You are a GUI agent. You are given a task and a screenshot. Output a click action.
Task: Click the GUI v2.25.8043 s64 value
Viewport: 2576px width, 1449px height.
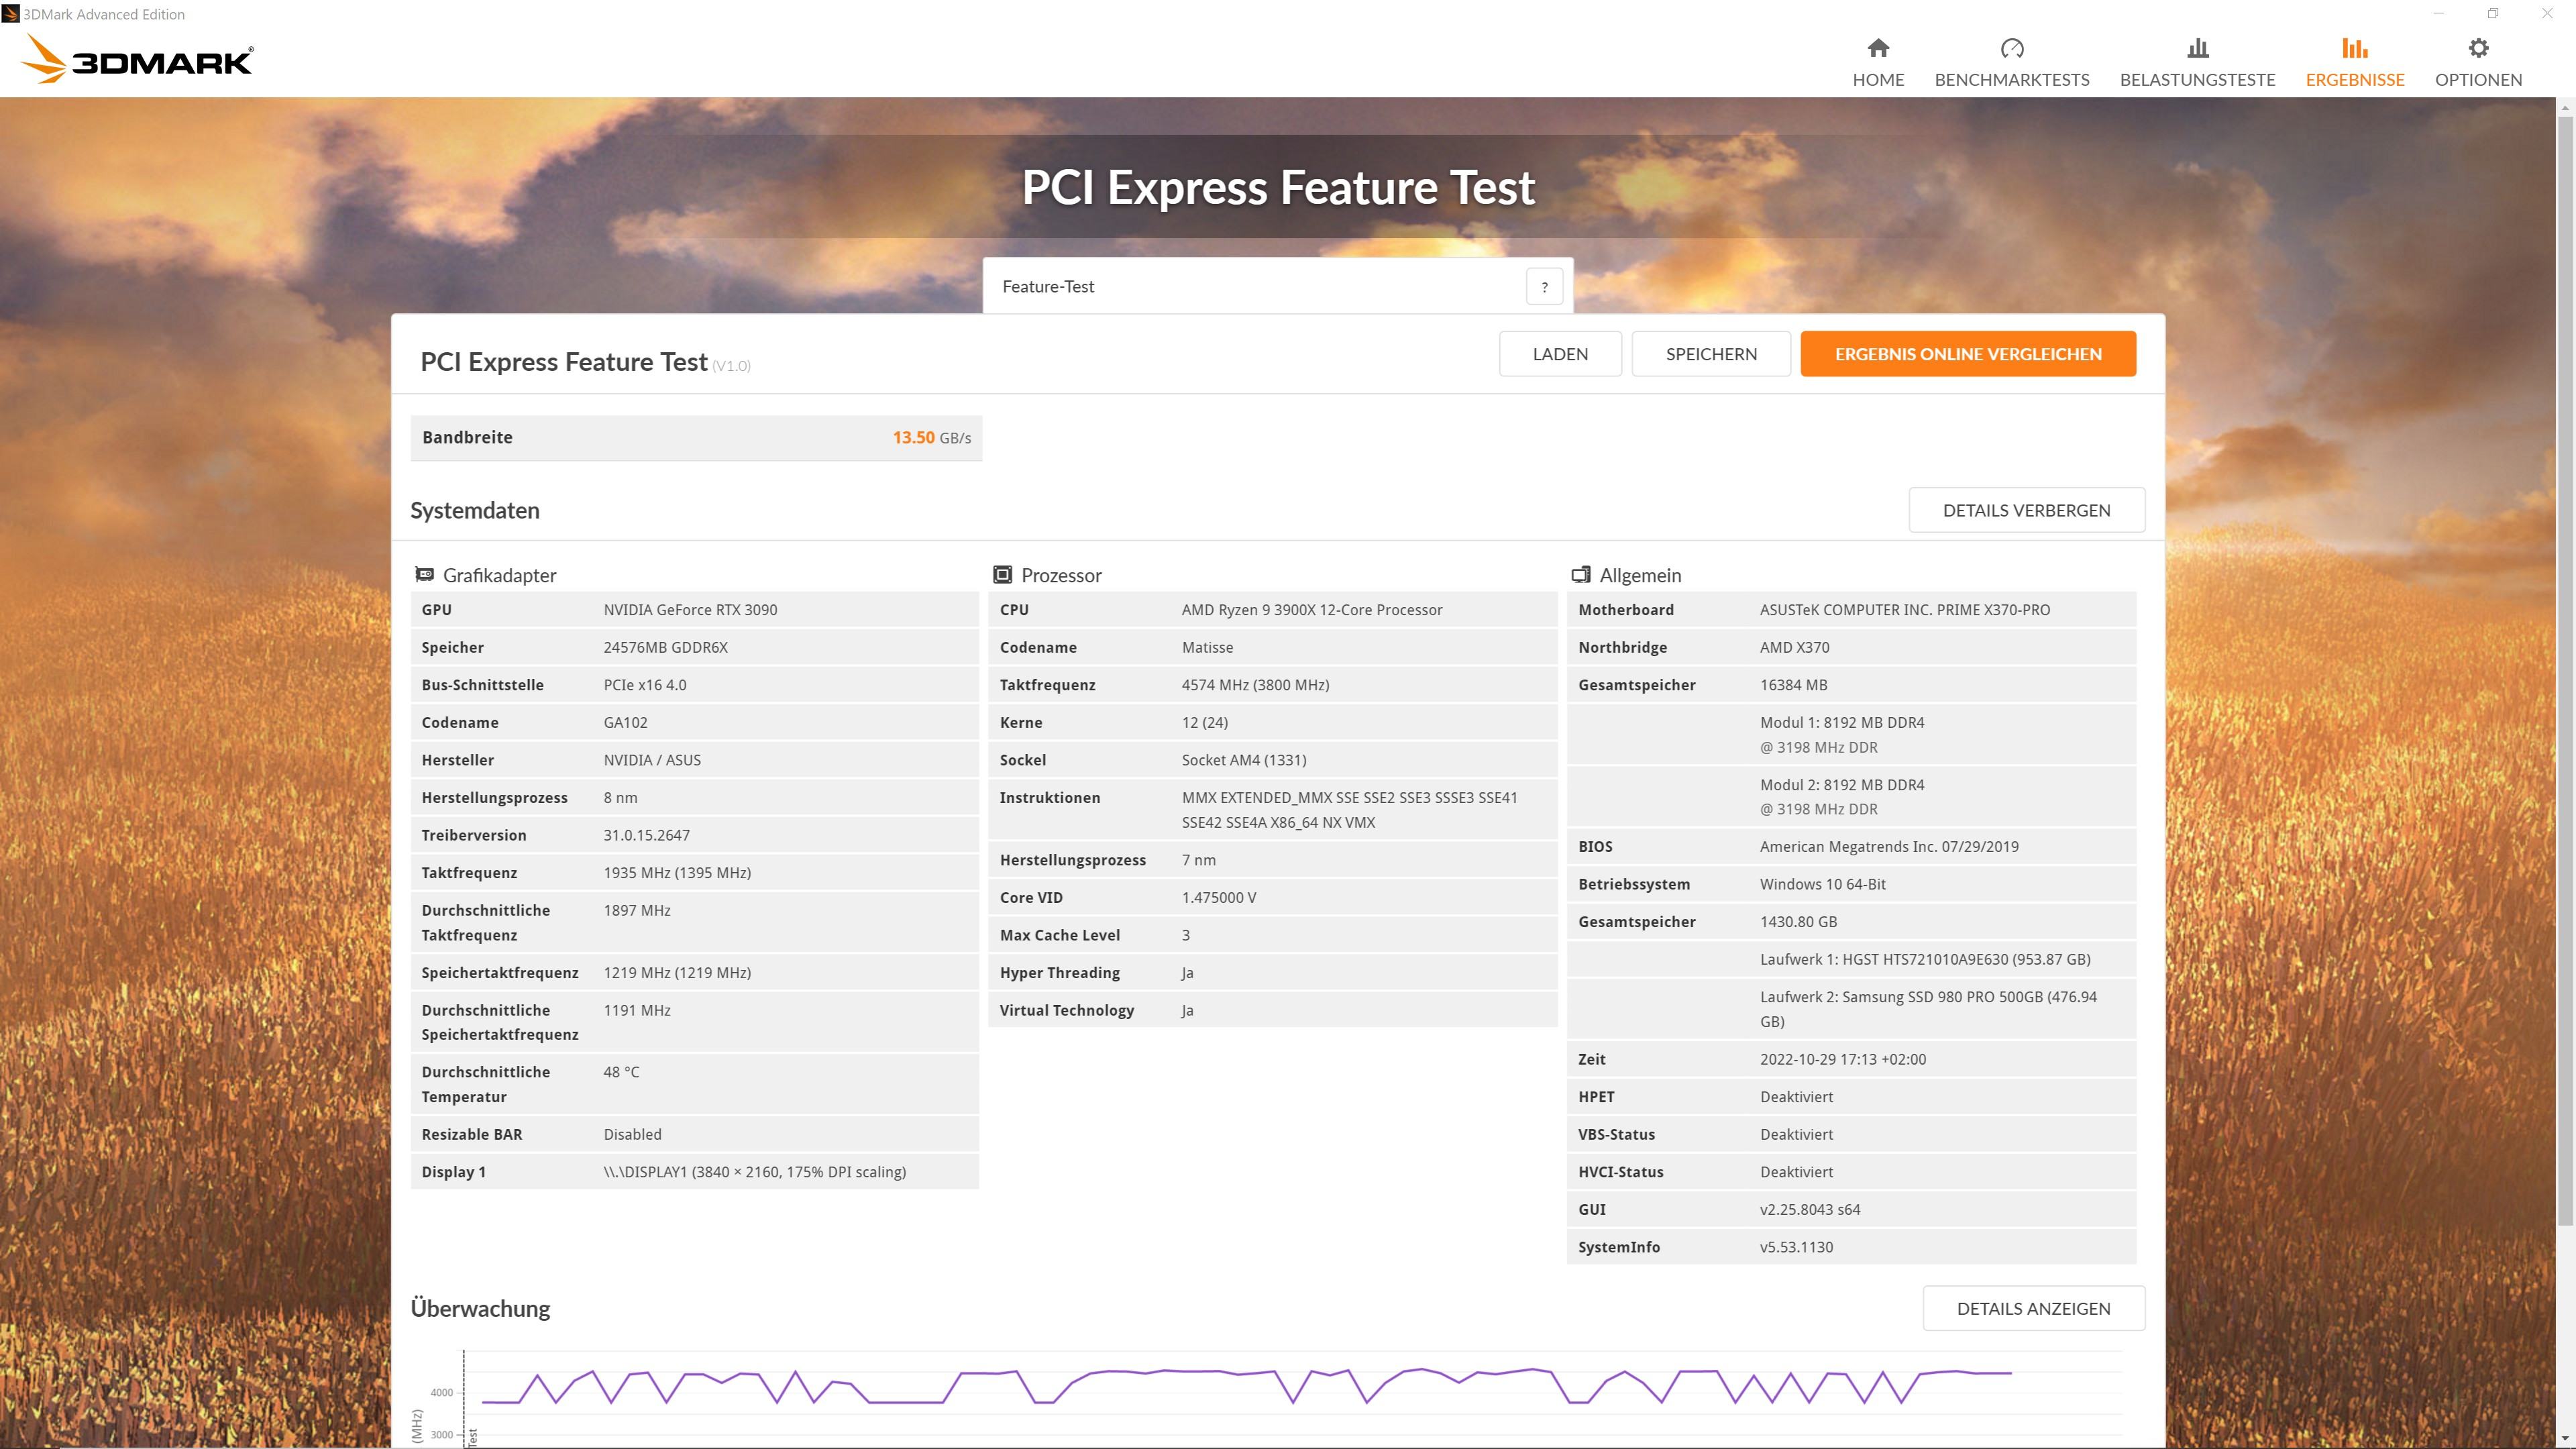pyautogui.click(x=1809, y=1210)
